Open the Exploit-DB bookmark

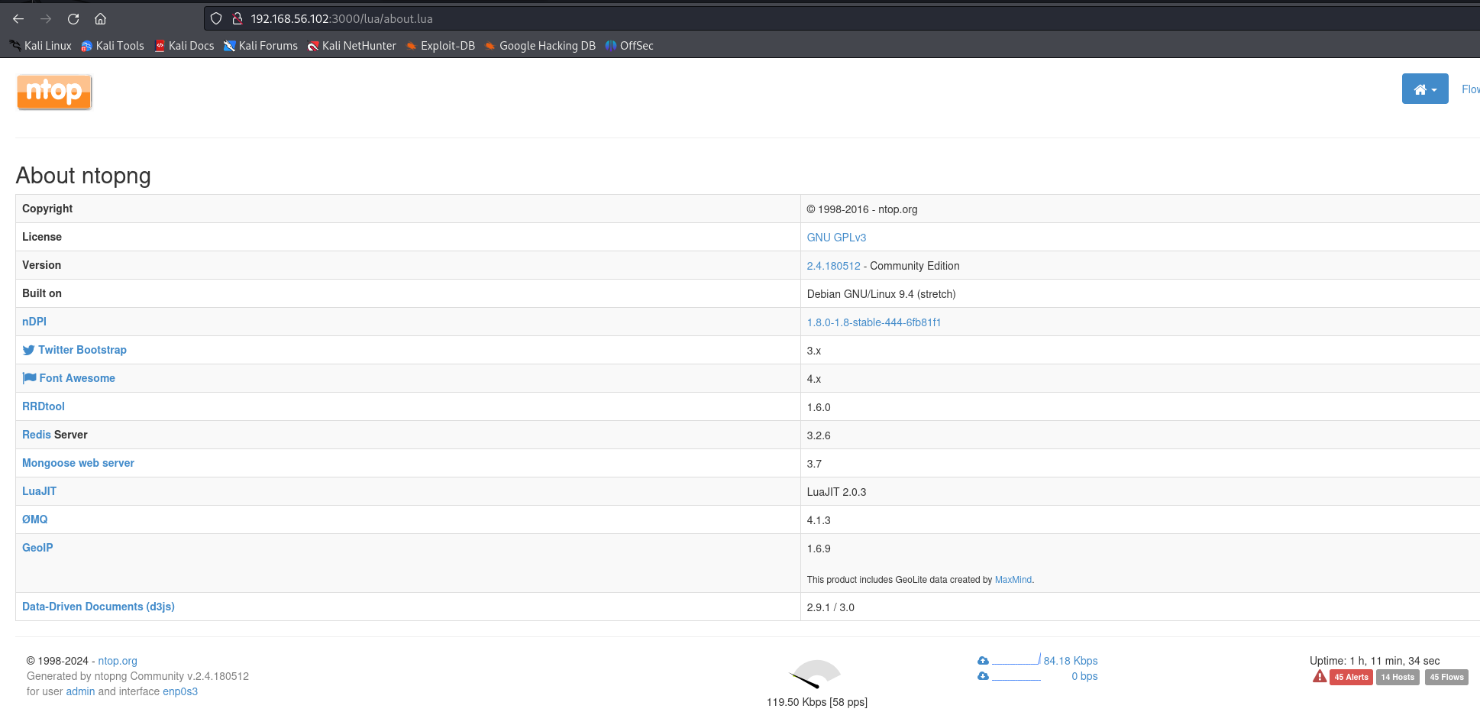coord(447,46)
